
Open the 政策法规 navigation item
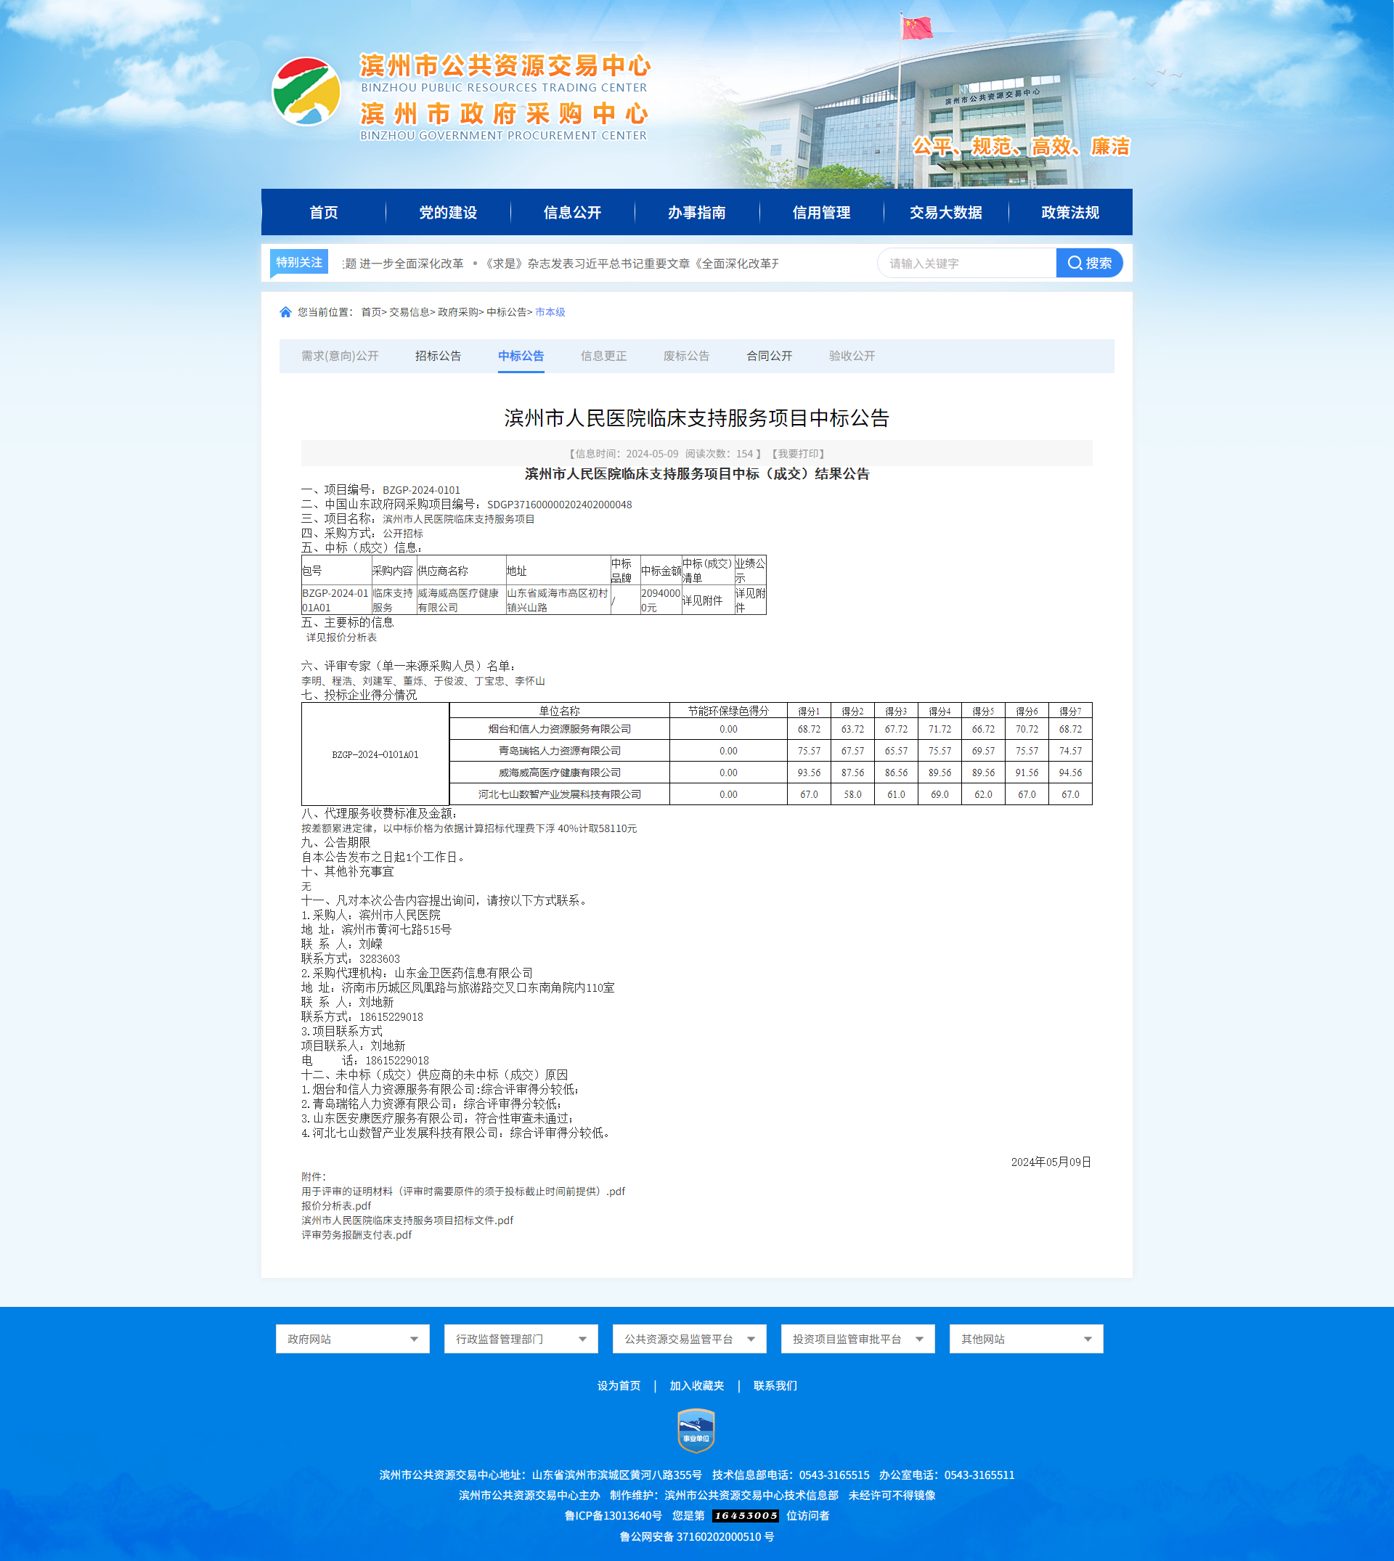(1070, 212)
